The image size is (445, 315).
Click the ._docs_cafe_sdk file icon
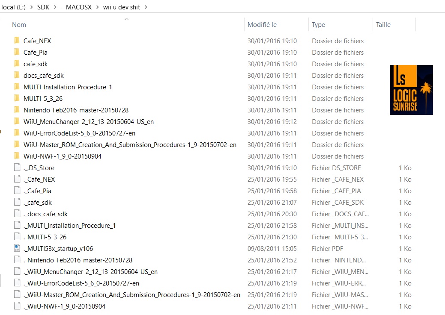[x=17, y=214]
